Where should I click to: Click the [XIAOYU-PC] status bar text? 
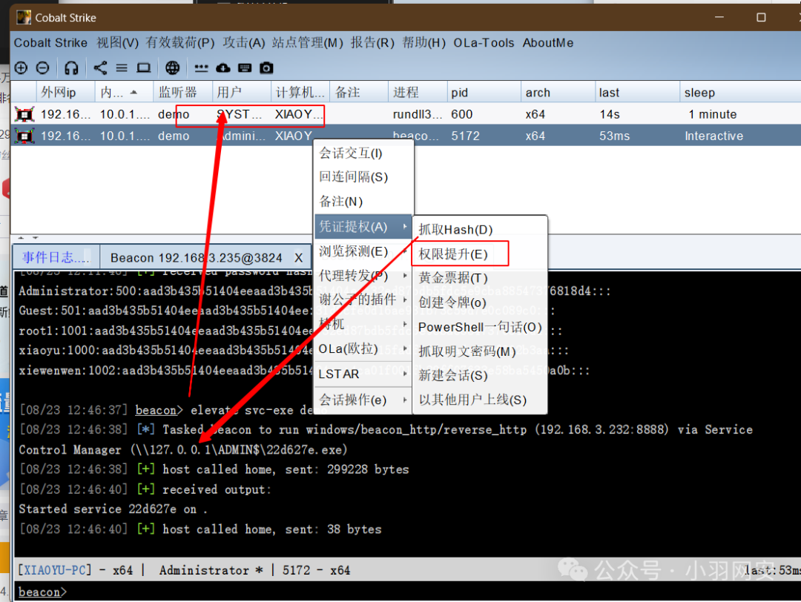pyautogui.click(x=55, y=570)
